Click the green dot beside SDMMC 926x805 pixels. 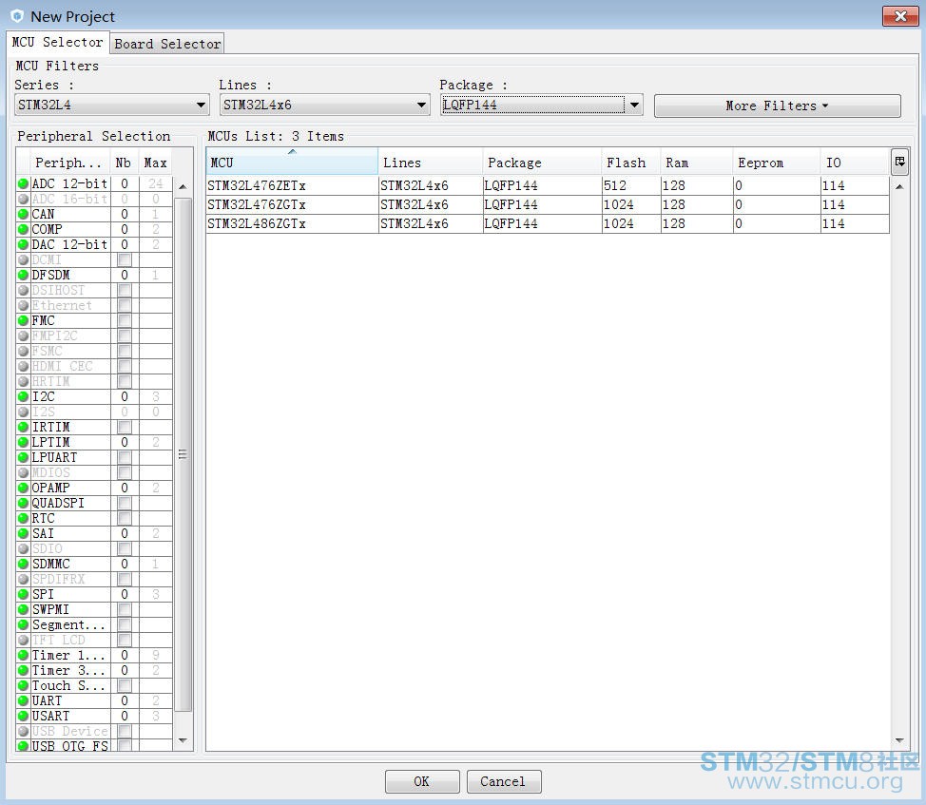[x=23, y=564]
